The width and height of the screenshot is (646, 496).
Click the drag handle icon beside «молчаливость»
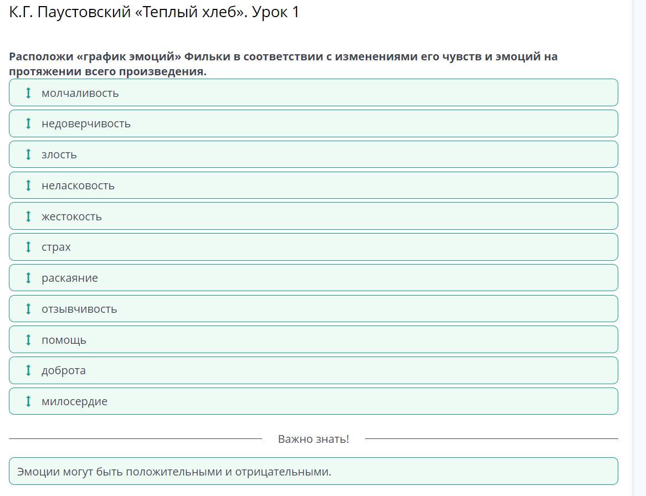(x=28, y=92)
